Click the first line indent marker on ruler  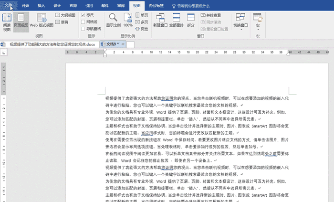[x=105, y=51]
